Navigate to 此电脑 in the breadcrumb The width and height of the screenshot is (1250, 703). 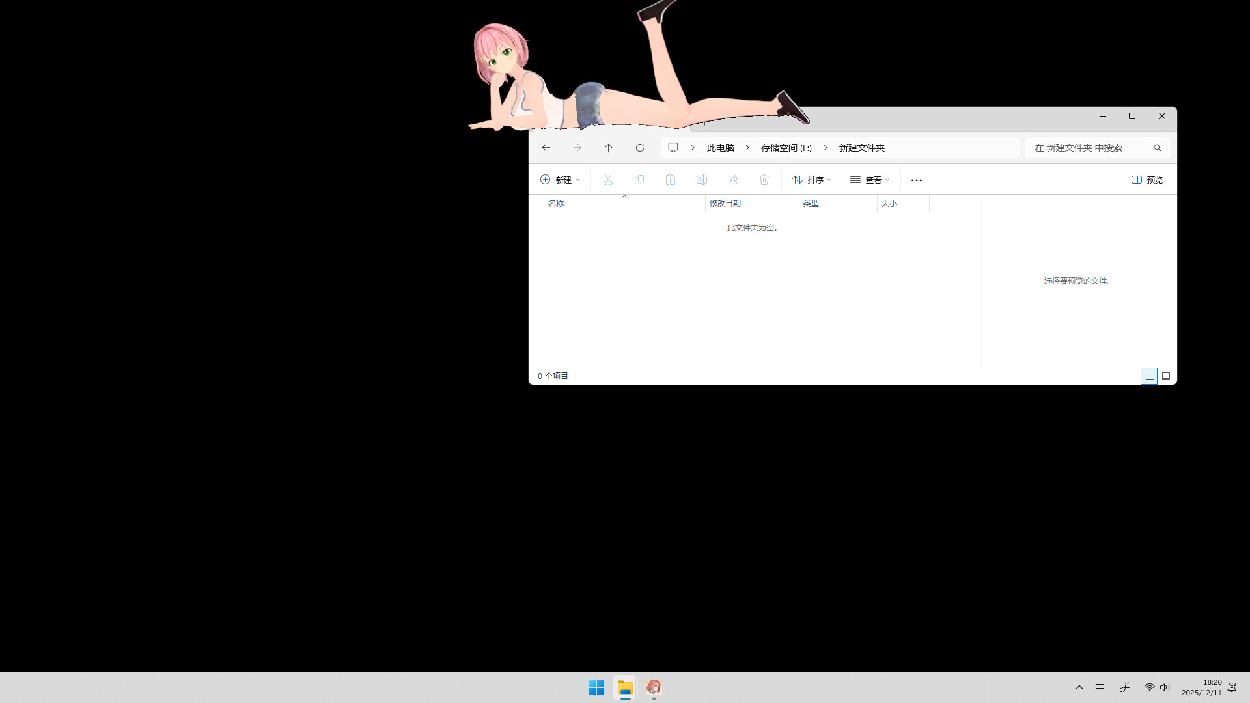coord(720,148)
